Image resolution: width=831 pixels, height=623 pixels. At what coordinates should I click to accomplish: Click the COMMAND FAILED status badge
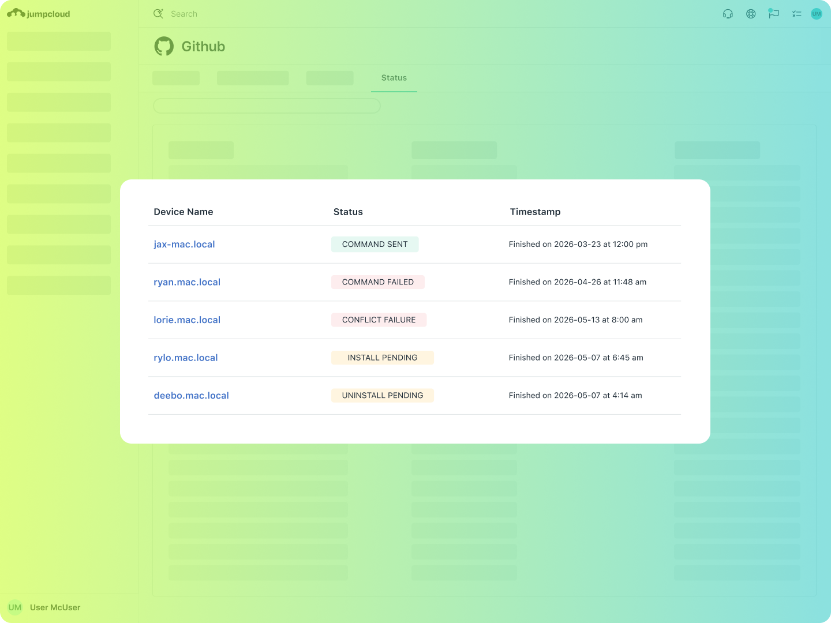pos(378,282)
